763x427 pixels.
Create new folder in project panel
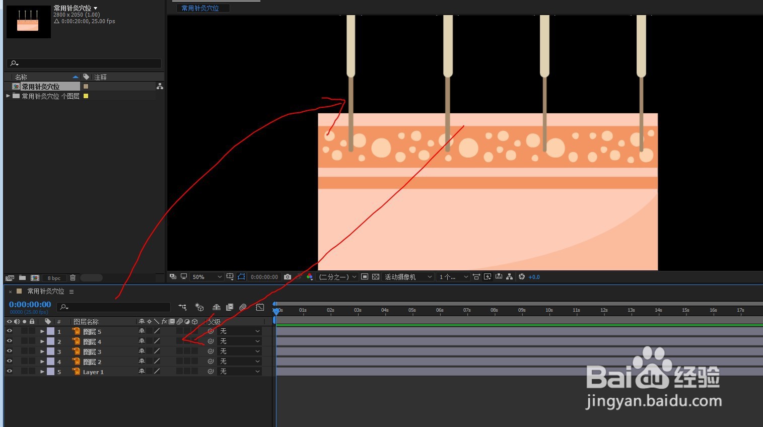pyautogui.click(x=22, y=277)
